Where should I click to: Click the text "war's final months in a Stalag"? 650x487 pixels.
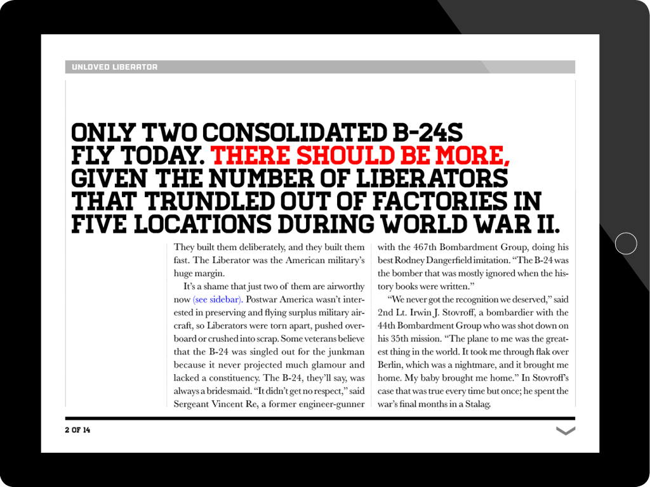pos(433,404)
